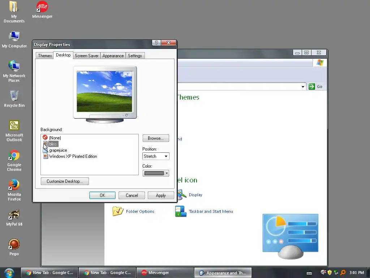The height and width of the screenshot is (278, 370).
Task: Click the help question mark in Display Properties
Action: pyautogui.click(x=156, y=43)
